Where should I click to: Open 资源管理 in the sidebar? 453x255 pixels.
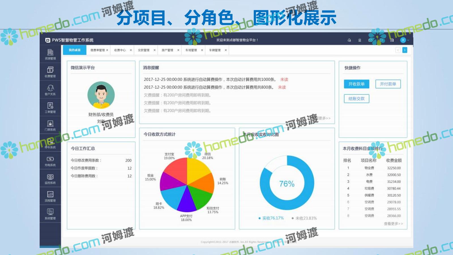(x=50, y=54)
